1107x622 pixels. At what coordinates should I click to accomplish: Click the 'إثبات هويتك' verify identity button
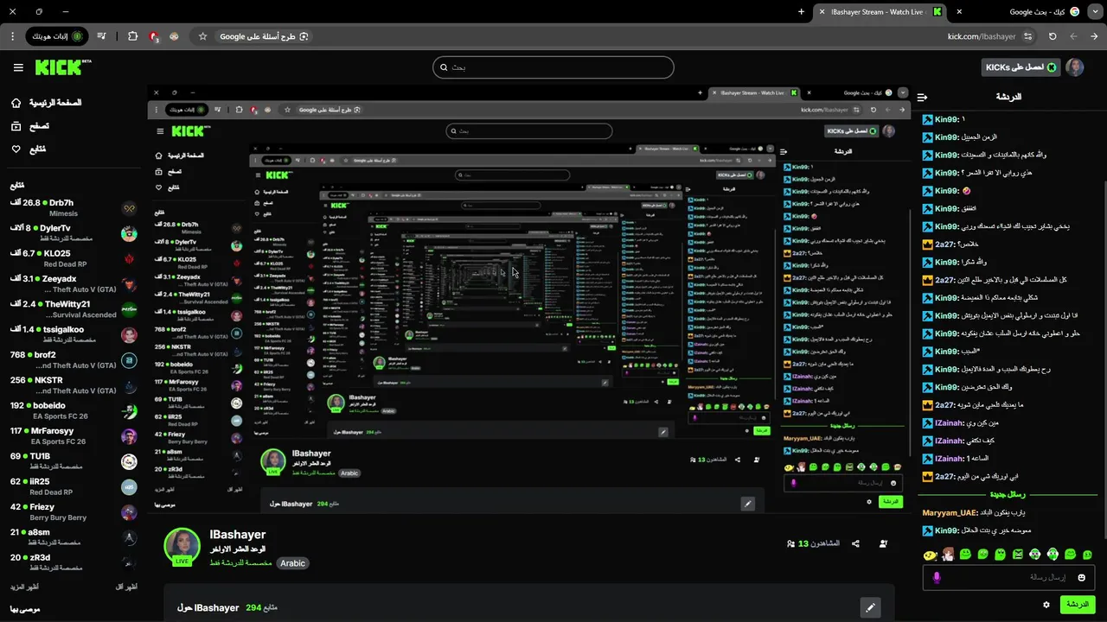(x=57, y=36)
